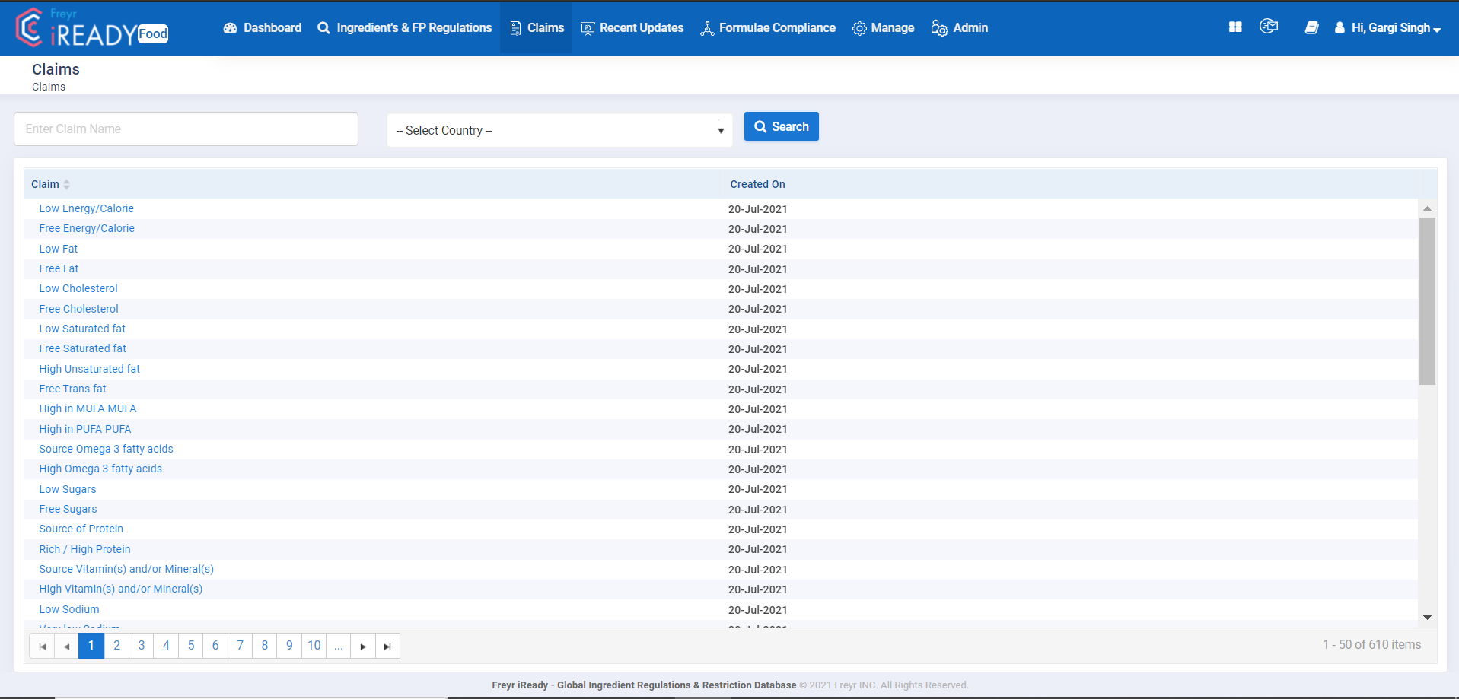Image resolution: width=1459 pixels, height=699 pixels.
Task: Click the Manage gear icon
Action: tap(861, 27)
